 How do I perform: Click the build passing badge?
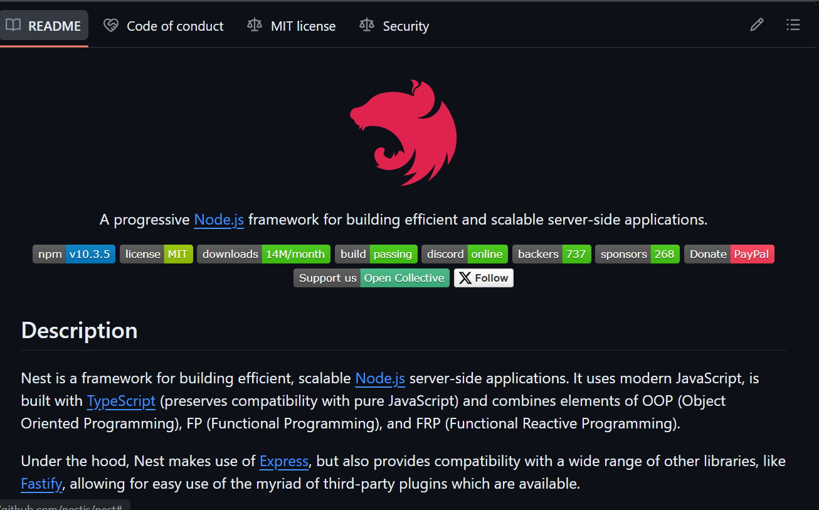376,254
